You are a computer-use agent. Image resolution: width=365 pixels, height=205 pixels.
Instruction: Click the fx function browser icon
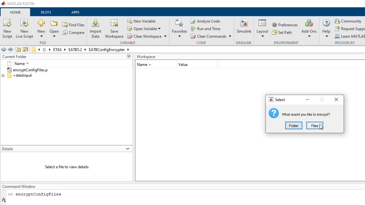[4, 200]
